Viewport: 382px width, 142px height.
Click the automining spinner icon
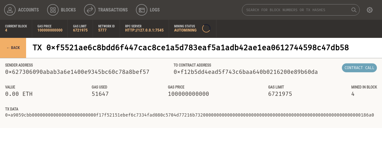point(206,28)
